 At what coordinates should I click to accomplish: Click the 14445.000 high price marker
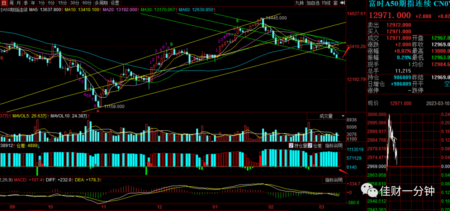276,18
